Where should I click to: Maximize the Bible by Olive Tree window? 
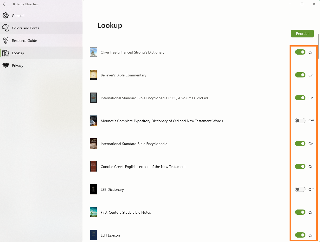click(x=302, y=4)
